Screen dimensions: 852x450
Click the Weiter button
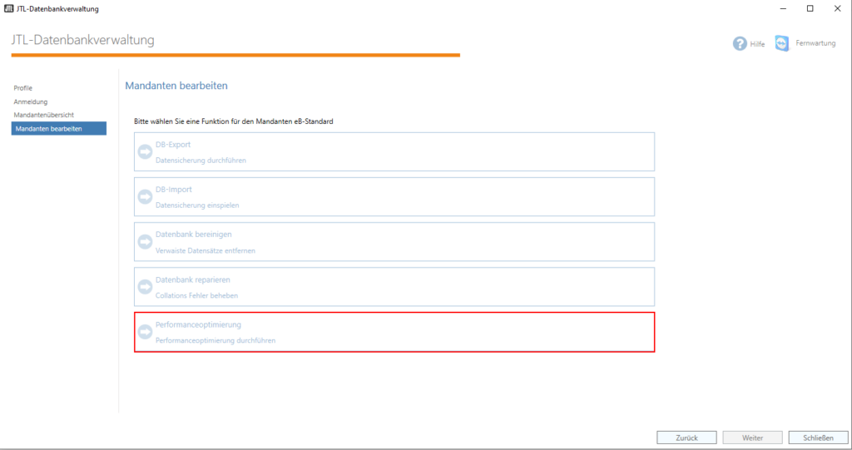(x=752, y=438)
